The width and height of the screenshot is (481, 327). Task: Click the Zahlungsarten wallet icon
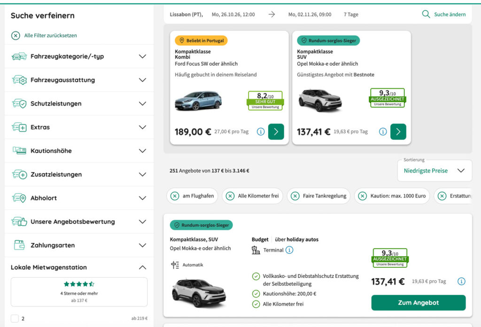19,245
